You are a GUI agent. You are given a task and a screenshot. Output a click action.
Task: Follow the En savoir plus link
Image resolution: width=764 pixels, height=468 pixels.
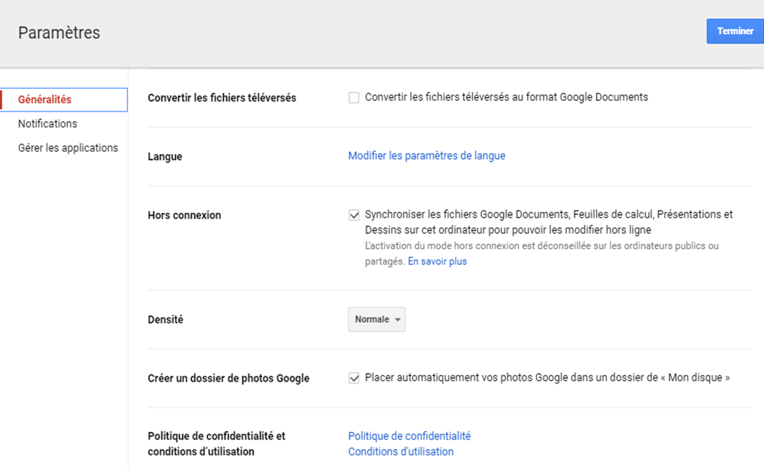(437, 261)
